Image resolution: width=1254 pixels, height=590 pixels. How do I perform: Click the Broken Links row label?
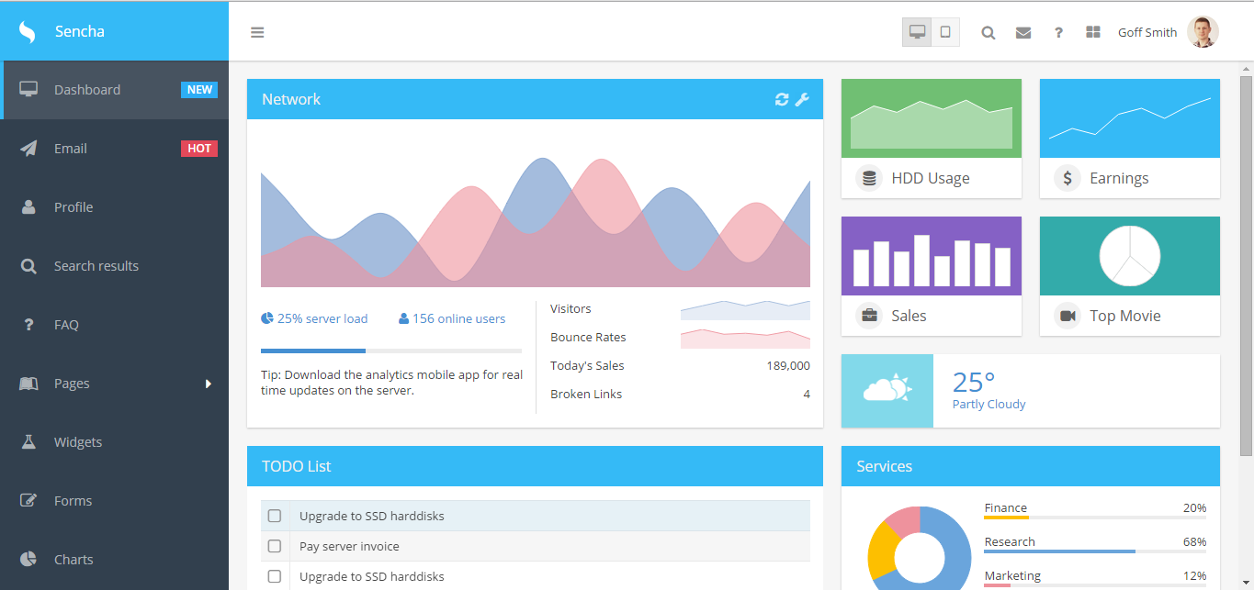click(x=586, y=394)
